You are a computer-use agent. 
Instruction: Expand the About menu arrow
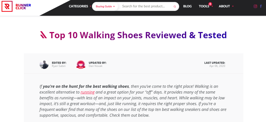point(233,6)
